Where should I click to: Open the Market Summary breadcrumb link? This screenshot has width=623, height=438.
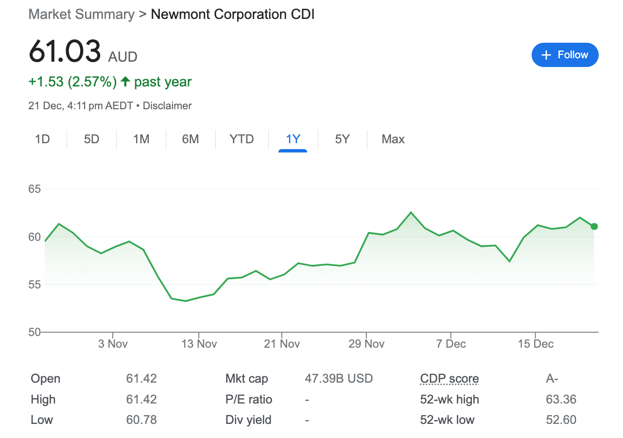82,14
